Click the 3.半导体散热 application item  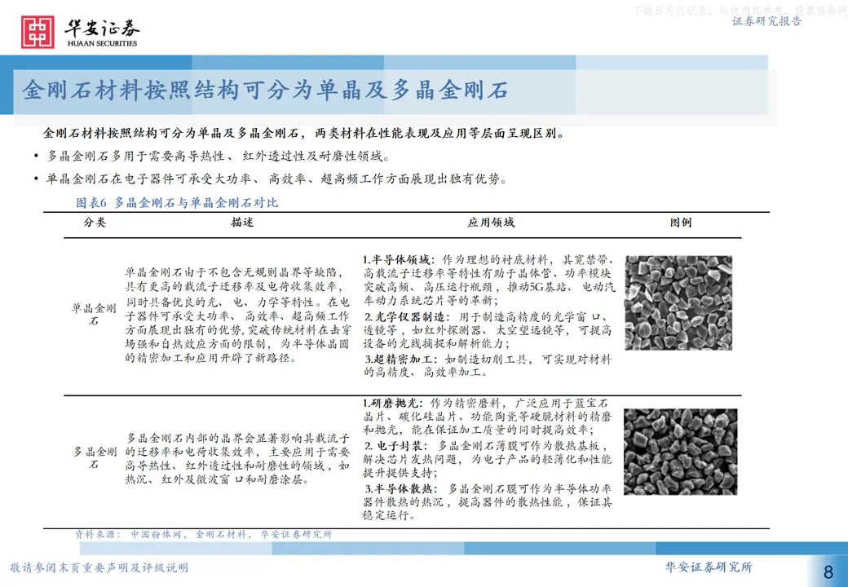click(x=487, y=501)
